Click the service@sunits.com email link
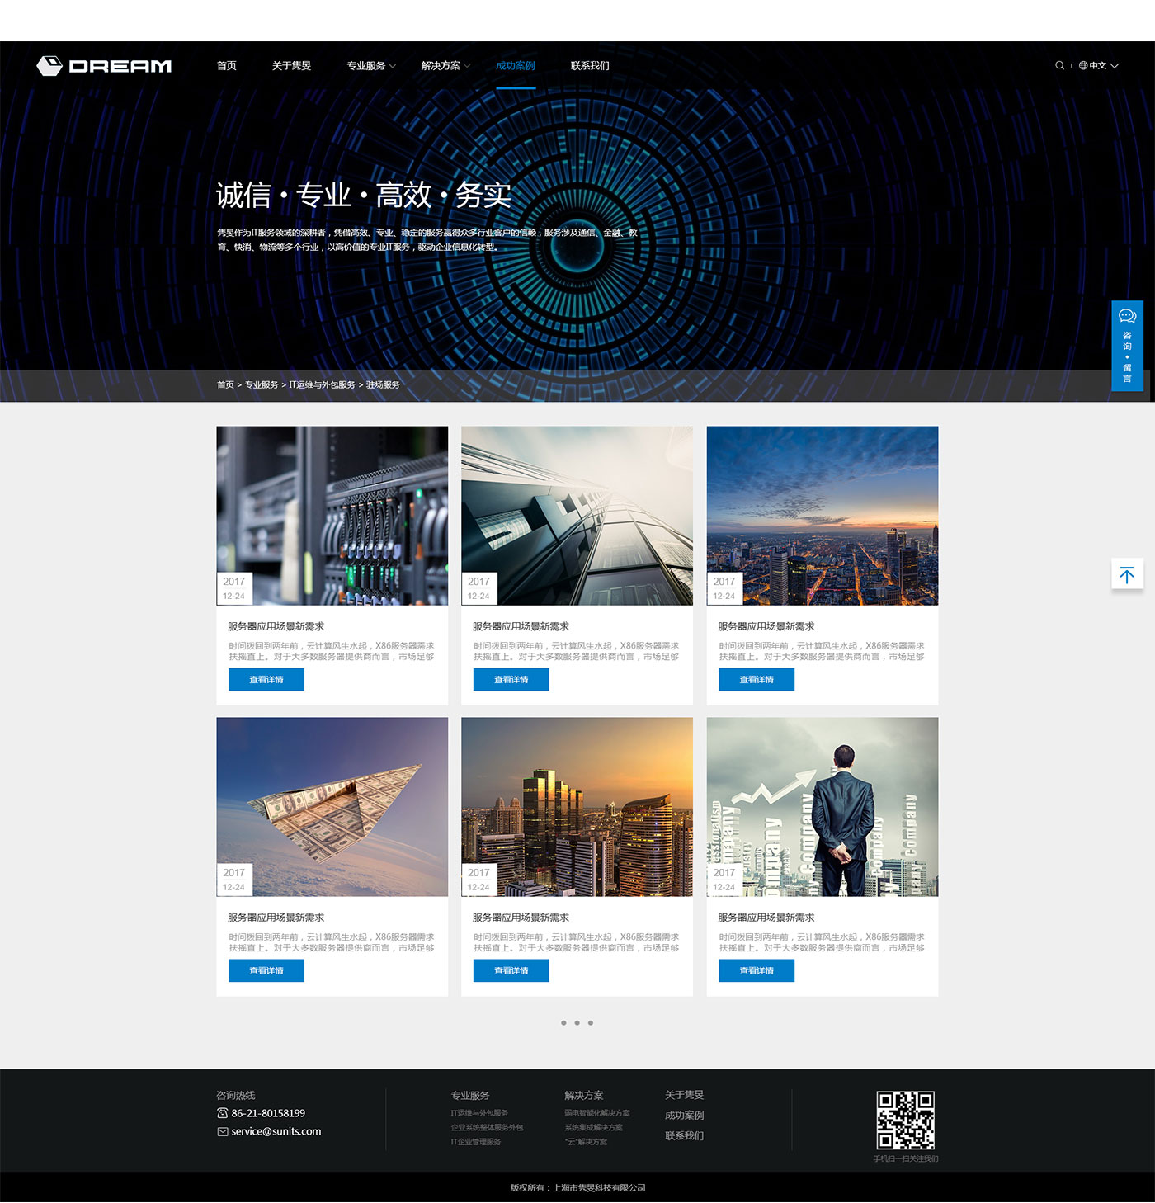The width and height of the screenshot is (1155, 1203). [x=276, y=1132]
